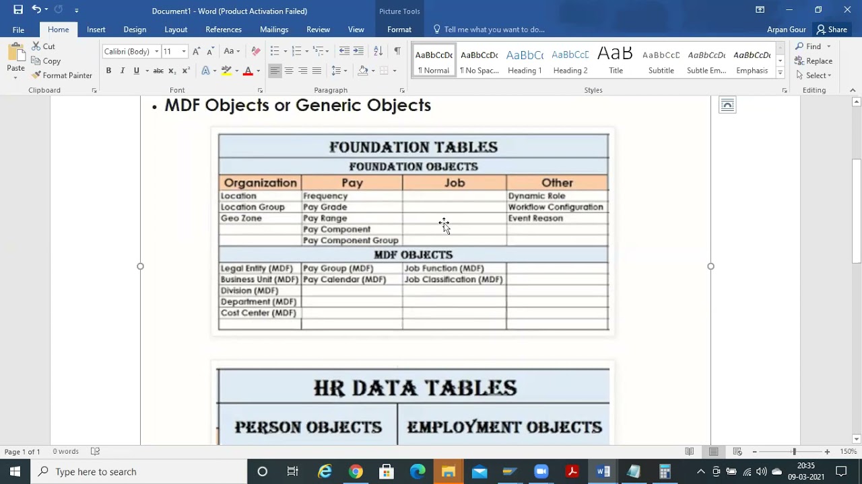Open the font size dropdown showing 11

point(183,52)
